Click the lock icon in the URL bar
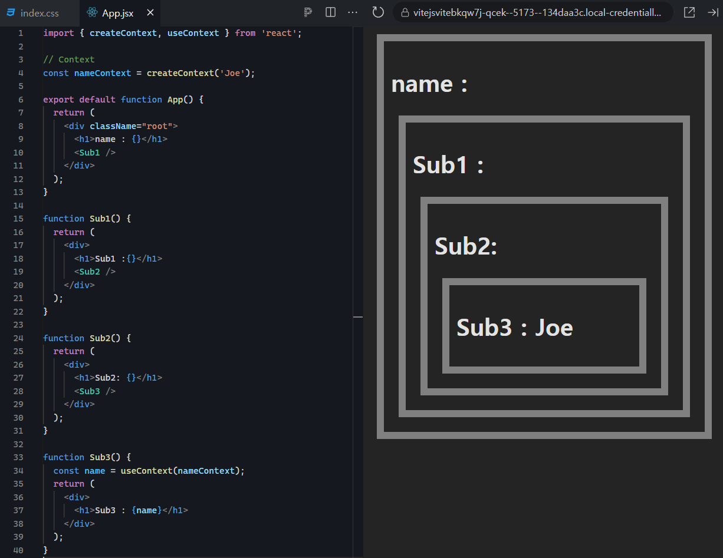This screenshot has width=723, height=558. [x=405, y=12]
